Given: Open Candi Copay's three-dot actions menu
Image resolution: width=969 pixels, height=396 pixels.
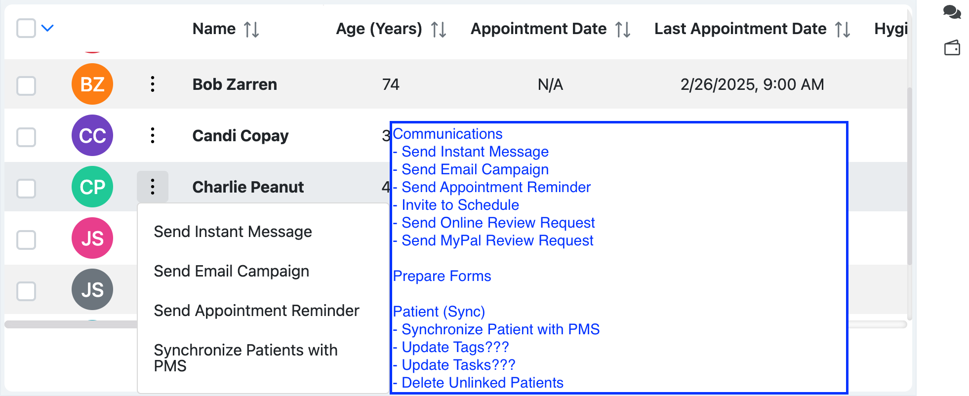Looking at the screenshot, I should pyautogui.click(x=153, y=135).
